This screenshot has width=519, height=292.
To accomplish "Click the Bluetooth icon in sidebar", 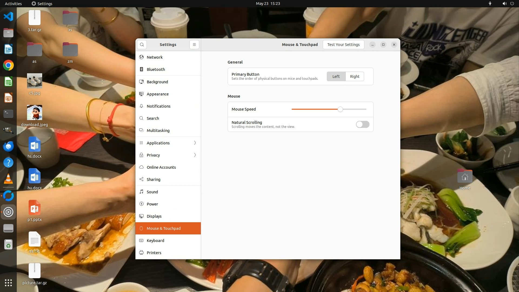I will tap(141, 69).
